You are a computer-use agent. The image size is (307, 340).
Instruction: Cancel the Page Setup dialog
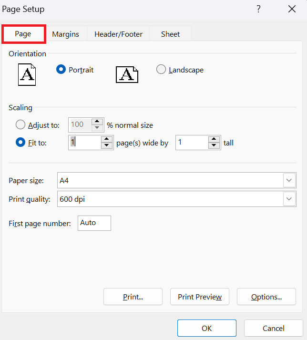[x=274, y=328]
